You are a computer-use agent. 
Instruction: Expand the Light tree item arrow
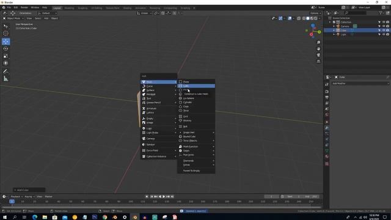[334, 34]
